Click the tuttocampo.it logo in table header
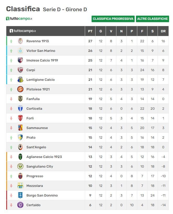173x214 pixels. [x=23, y=31]
